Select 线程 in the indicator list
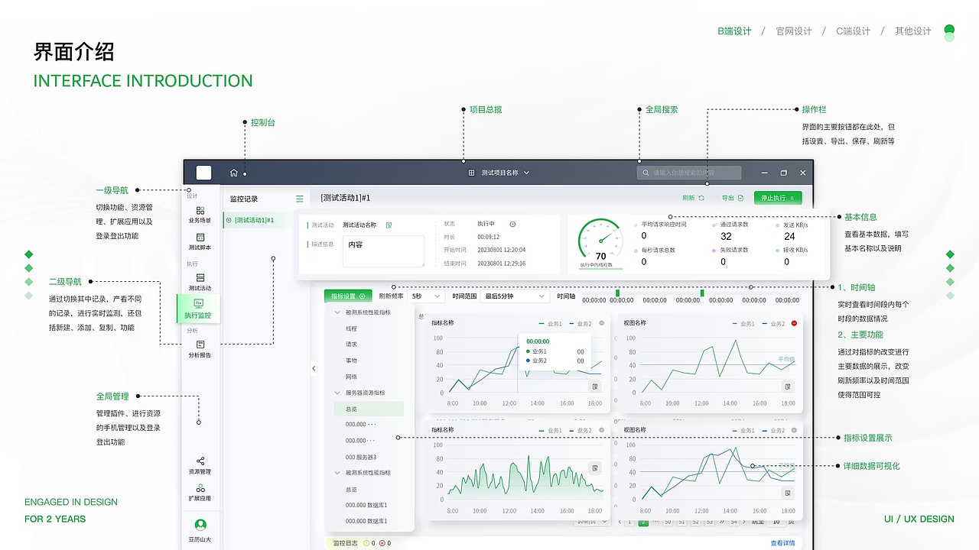This screenshot has height=550, width=979. pos(351,328)
